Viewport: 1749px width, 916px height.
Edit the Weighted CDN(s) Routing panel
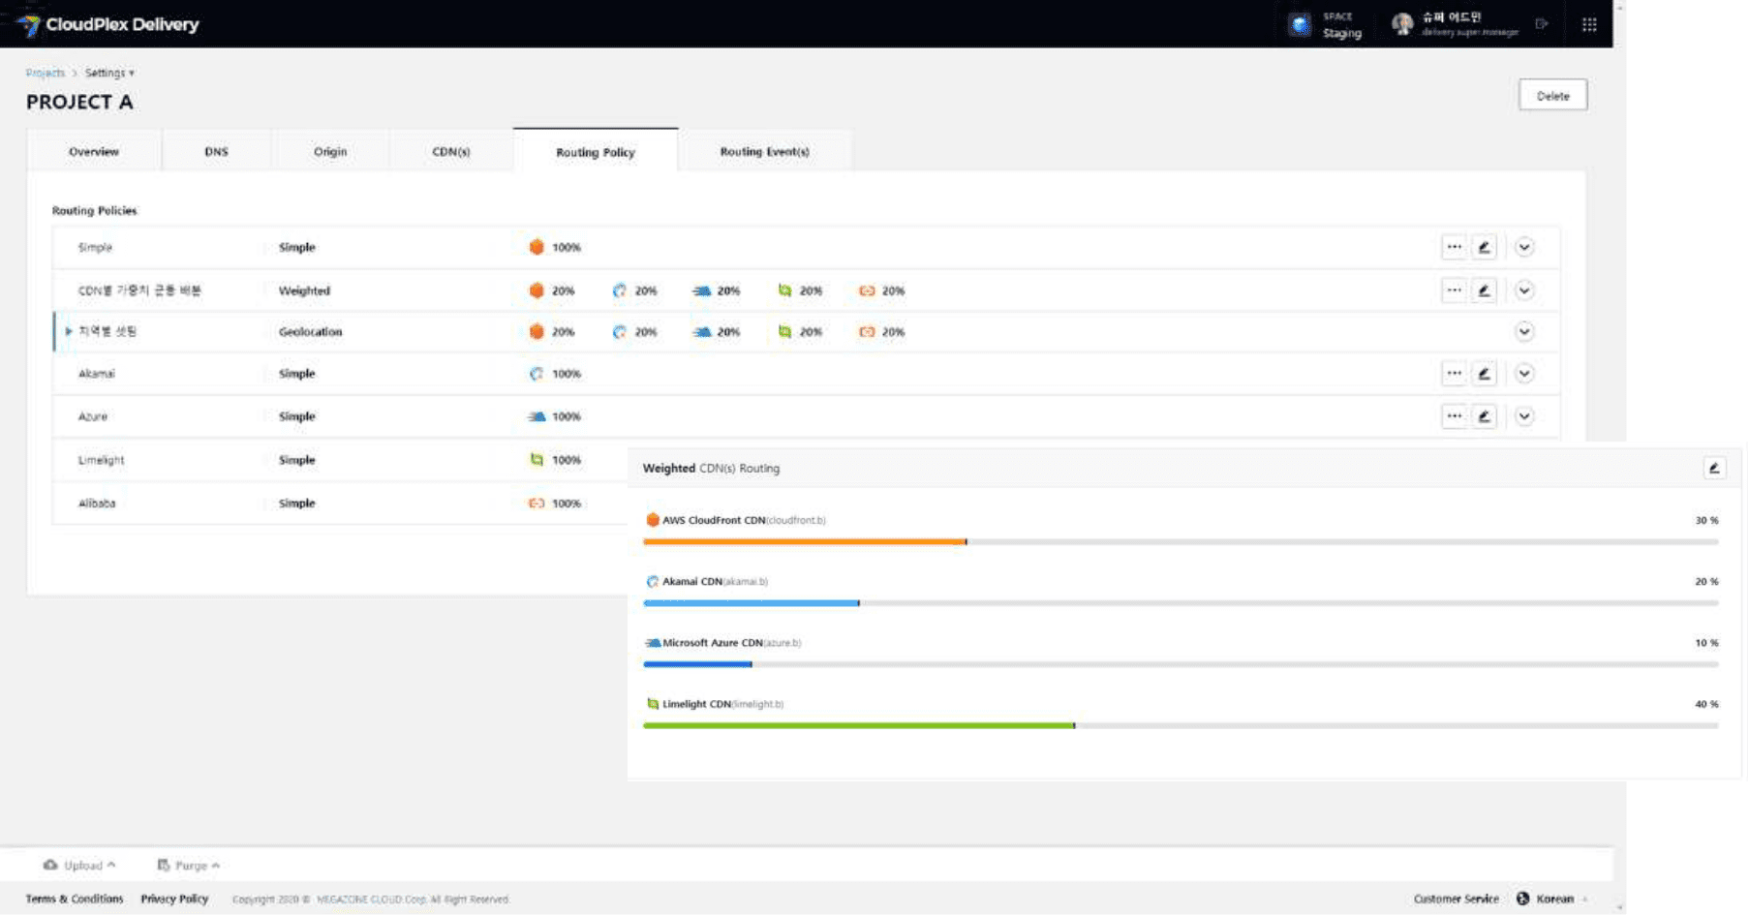(1713, 468)
